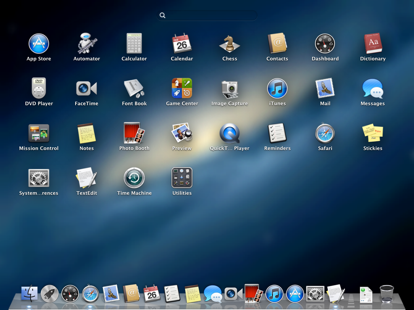Screen dimensions: 414x310
Task: Open System Preferences gear in Dock
Action: point(315,294)
